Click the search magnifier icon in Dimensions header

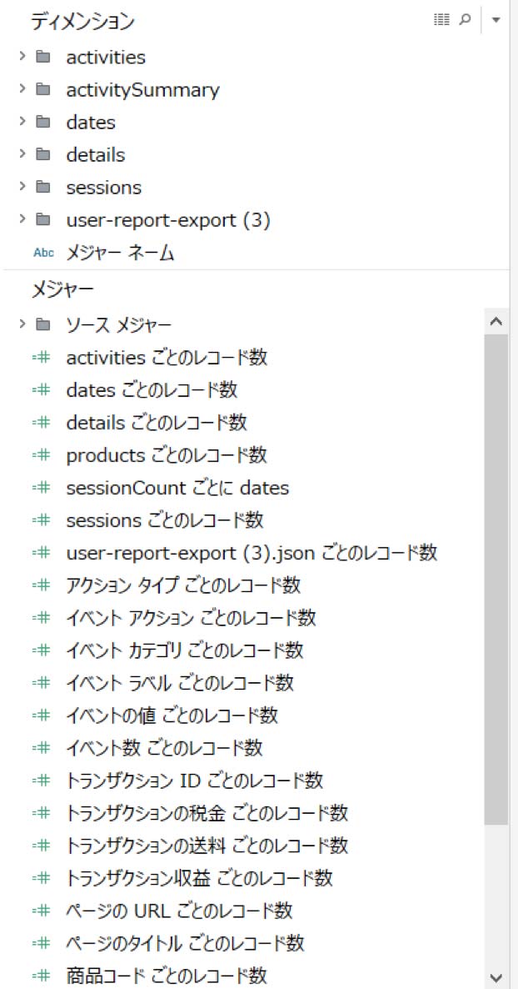pos(465,20)
